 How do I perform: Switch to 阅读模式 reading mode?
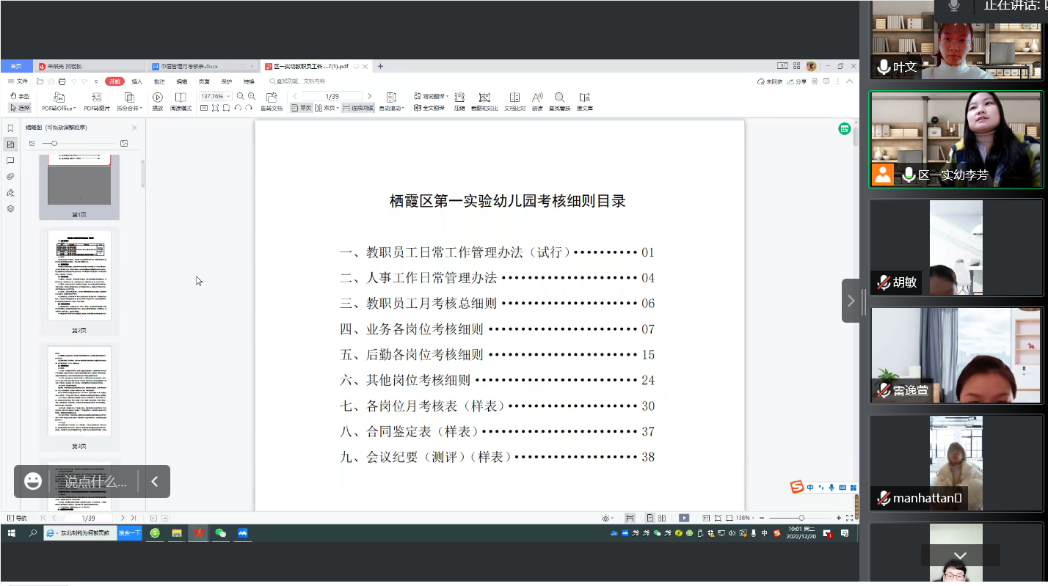(x=181, y=101)
